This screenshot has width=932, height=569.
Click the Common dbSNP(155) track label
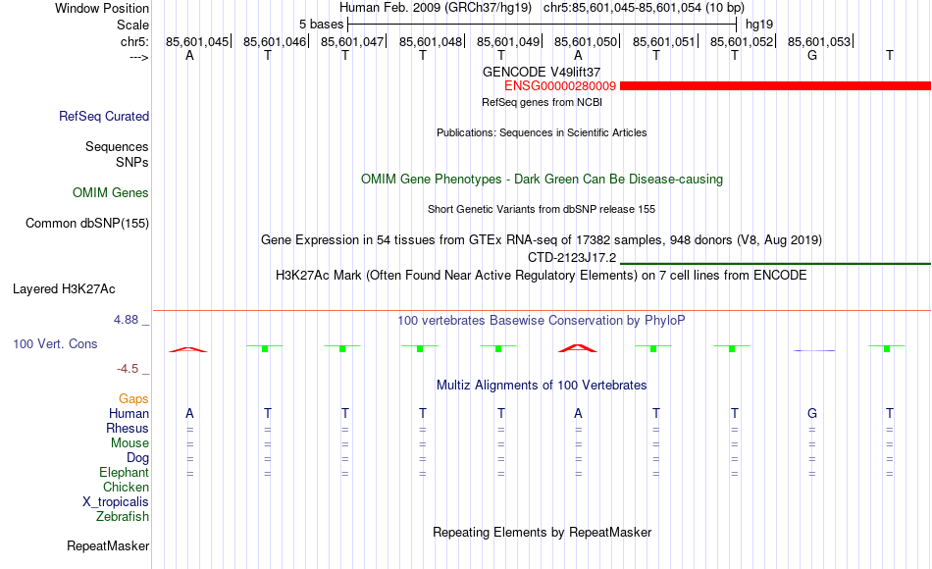pyautogui.click(x=87, y=224)
